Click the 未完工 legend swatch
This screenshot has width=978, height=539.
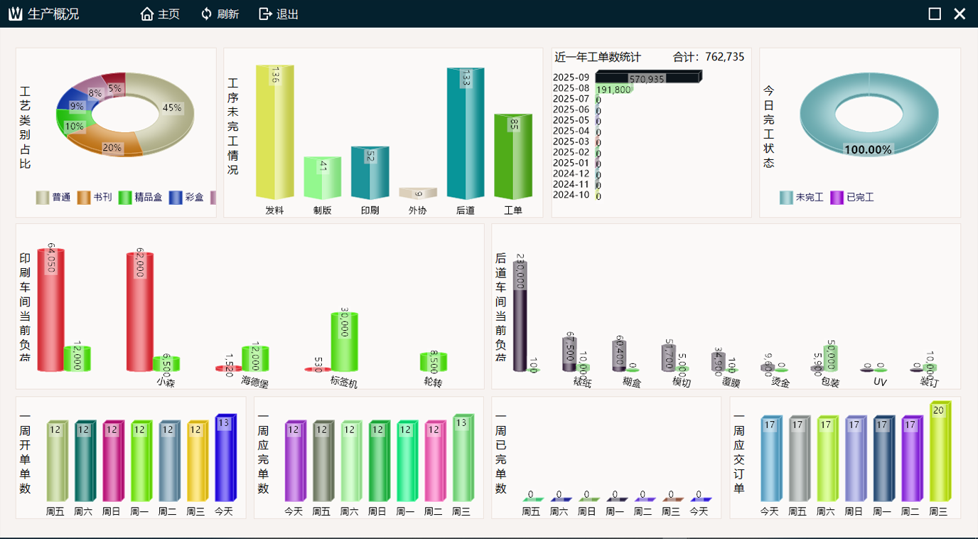[x=786, y=198]
